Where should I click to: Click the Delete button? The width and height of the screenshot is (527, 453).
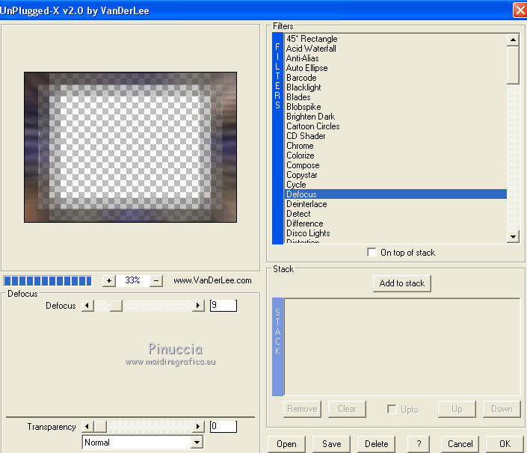pos(377,444)
